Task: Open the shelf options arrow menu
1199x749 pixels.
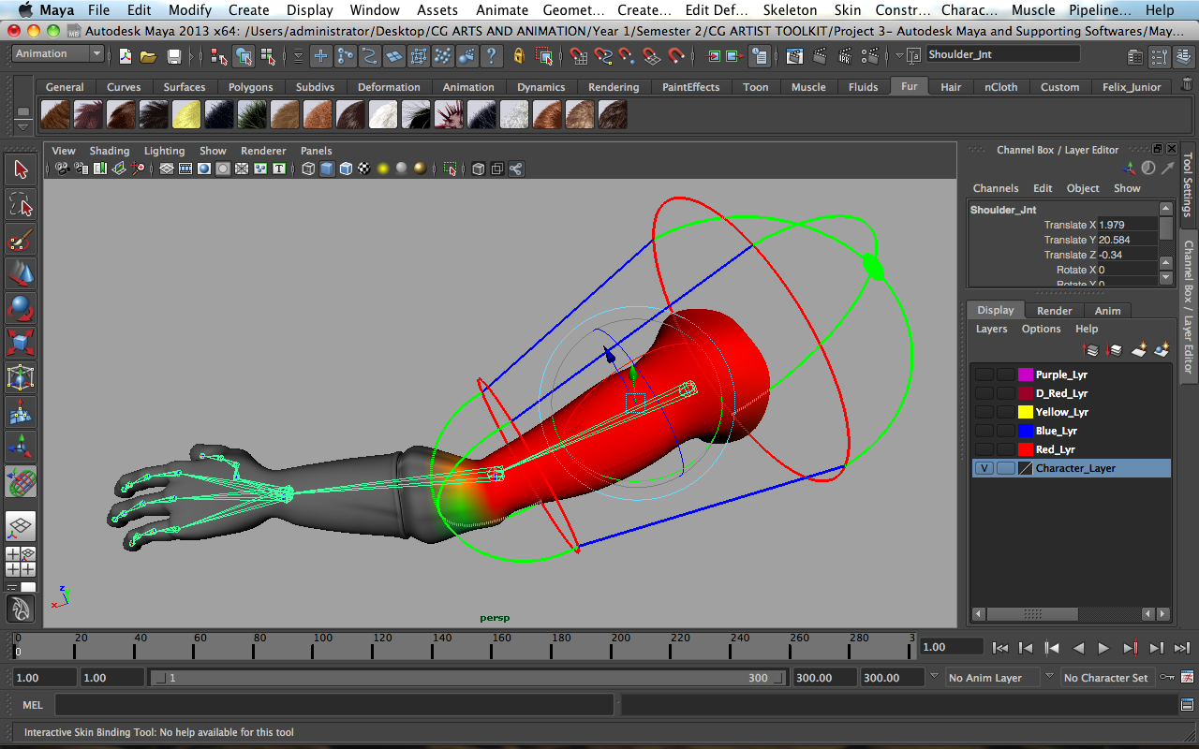Action: tap(23, 126)
